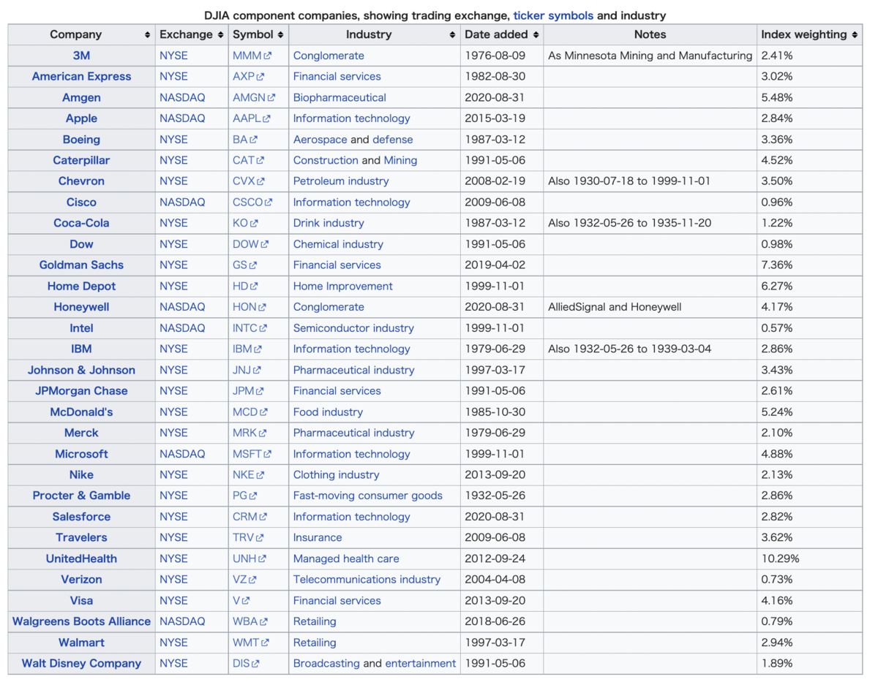
Task: Open the Goldman Sachs company link
Action: point(81,265)
